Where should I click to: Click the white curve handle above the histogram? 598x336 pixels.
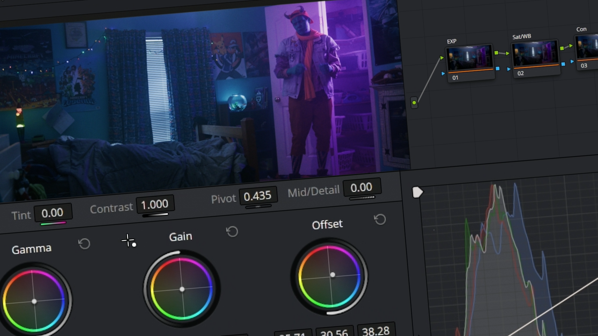[417, 192]
